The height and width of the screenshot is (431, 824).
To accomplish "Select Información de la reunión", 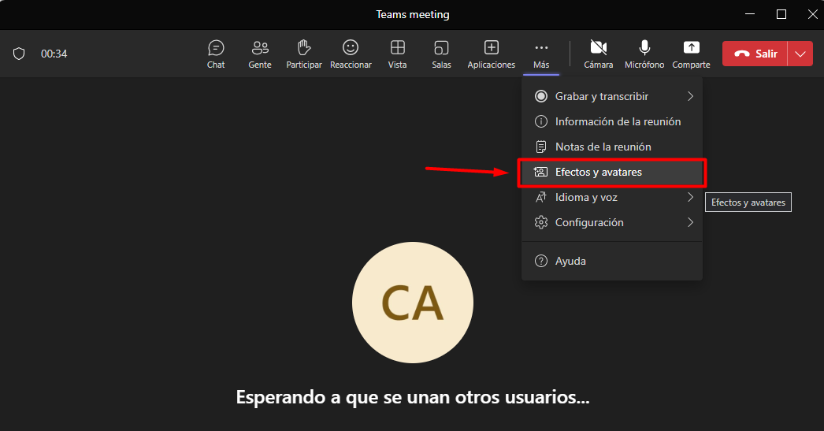I will [612, 121].
